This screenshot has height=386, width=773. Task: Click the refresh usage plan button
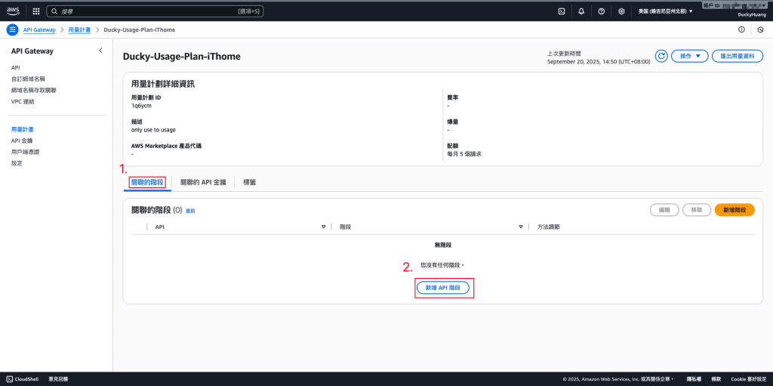pyautogui.click(x=661, y=56)
